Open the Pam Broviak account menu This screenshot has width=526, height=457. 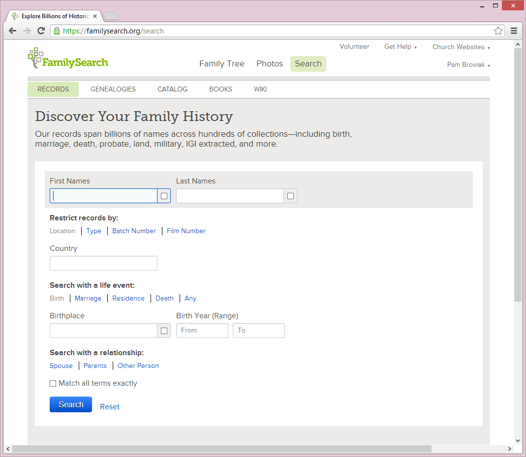tap(468, 65)
